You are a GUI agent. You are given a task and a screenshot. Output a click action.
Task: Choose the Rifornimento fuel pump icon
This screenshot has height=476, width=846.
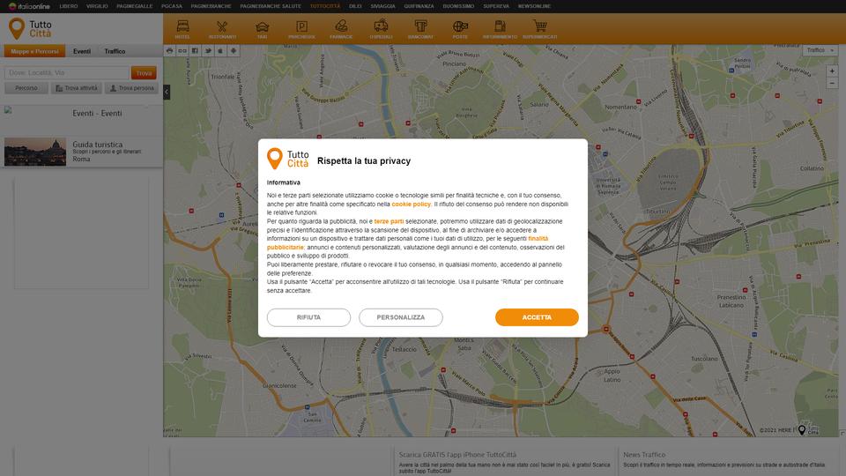pyautogui.click(x=500, y=28)
